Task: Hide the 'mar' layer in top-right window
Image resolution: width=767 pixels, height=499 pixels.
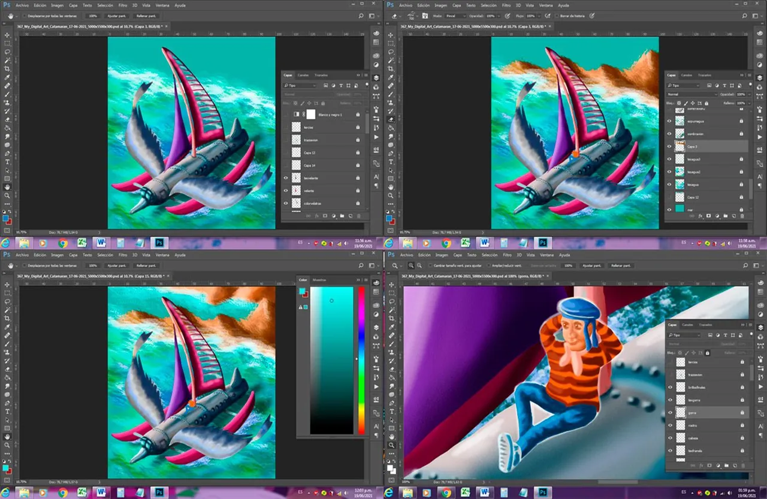Action: [669, 209]
